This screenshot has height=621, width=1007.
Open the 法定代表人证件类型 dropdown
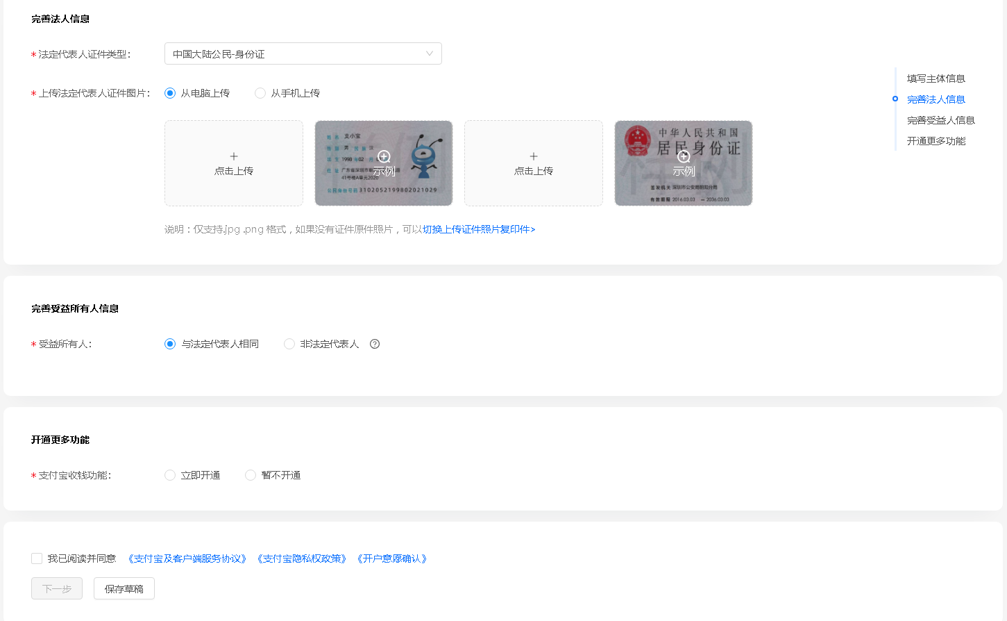(x=303, y=53)
